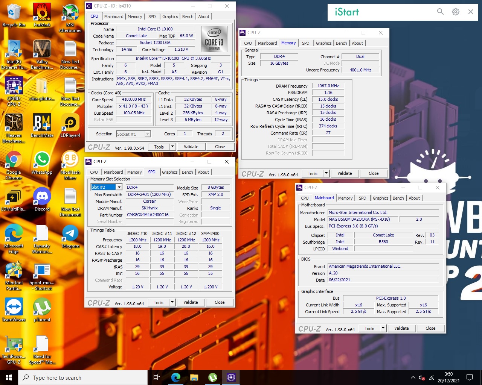482x385 pixels.
Task: Launch LDPlayer4 desktop icon
Action: click(x=70, y=126)
